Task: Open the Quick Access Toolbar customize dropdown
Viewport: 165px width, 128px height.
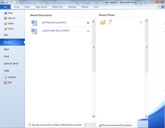Action: [19, 2]
